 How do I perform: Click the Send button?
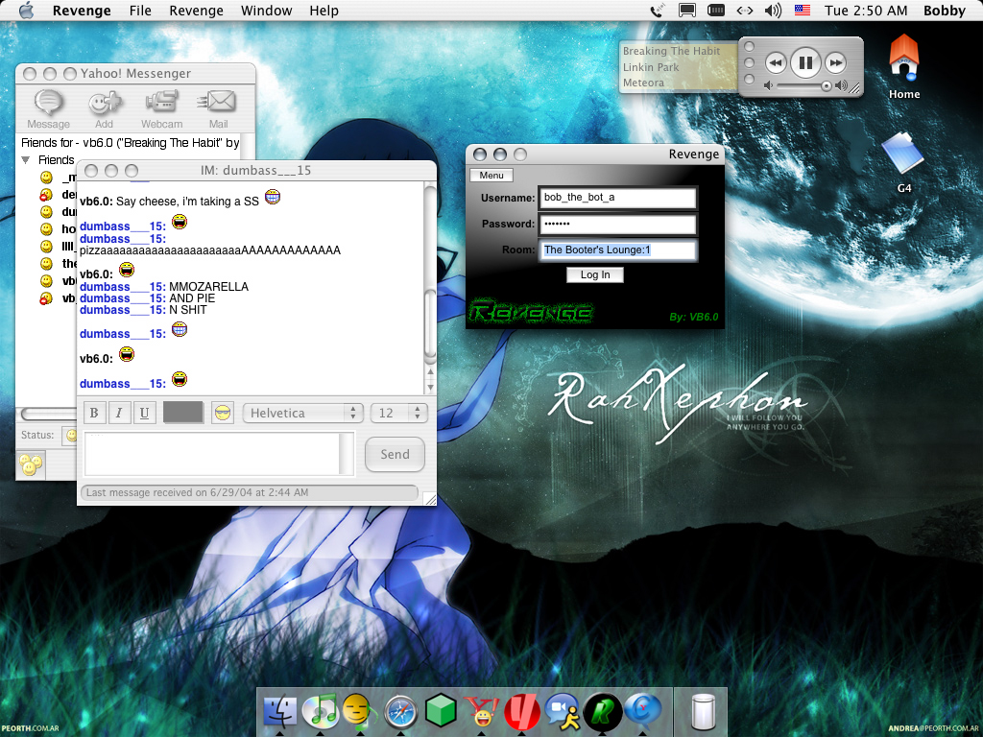coord(395,454)
